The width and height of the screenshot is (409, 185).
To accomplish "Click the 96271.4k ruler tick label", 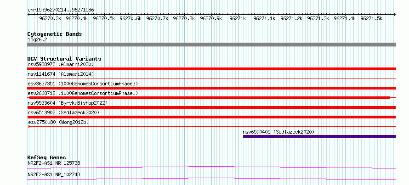I will (345, 18).
